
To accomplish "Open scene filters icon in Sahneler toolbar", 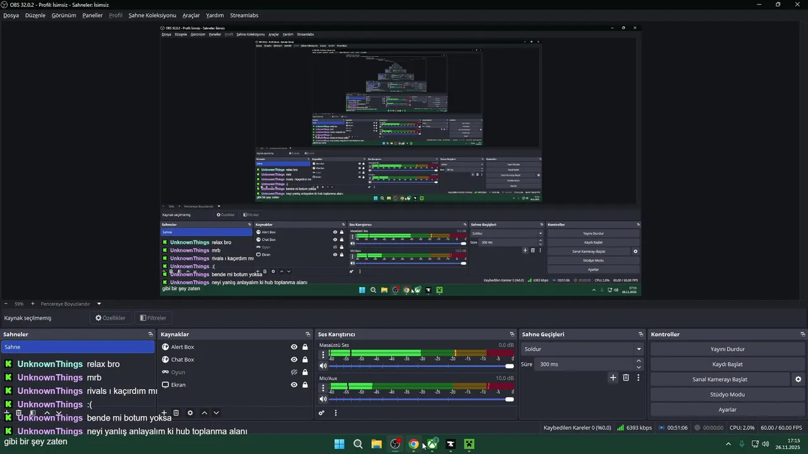I will [x=33, y=413].
